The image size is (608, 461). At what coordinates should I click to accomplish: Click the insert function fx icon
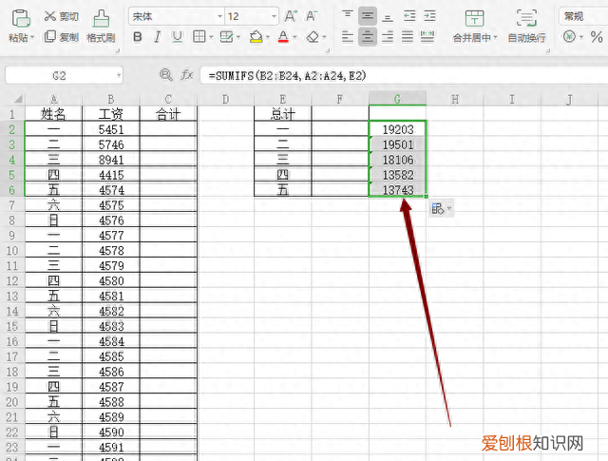187,75
